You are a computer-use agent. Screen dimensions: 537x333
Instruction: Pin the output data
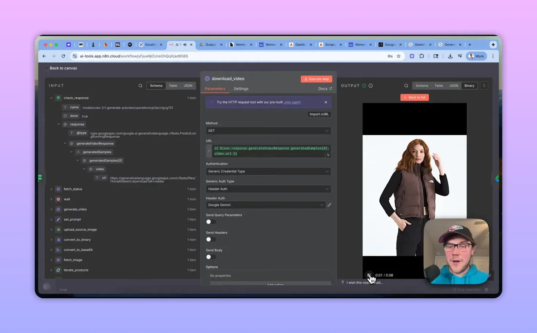484,85
